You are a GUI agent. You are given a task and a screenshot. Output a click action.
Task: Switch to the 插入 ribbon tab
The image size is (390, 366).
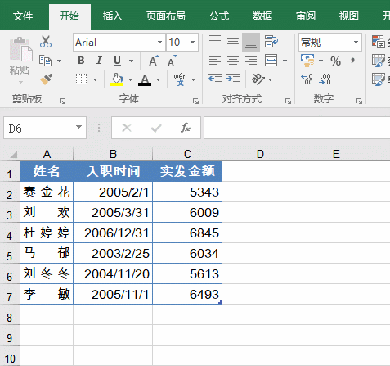[x=112, y=16]
